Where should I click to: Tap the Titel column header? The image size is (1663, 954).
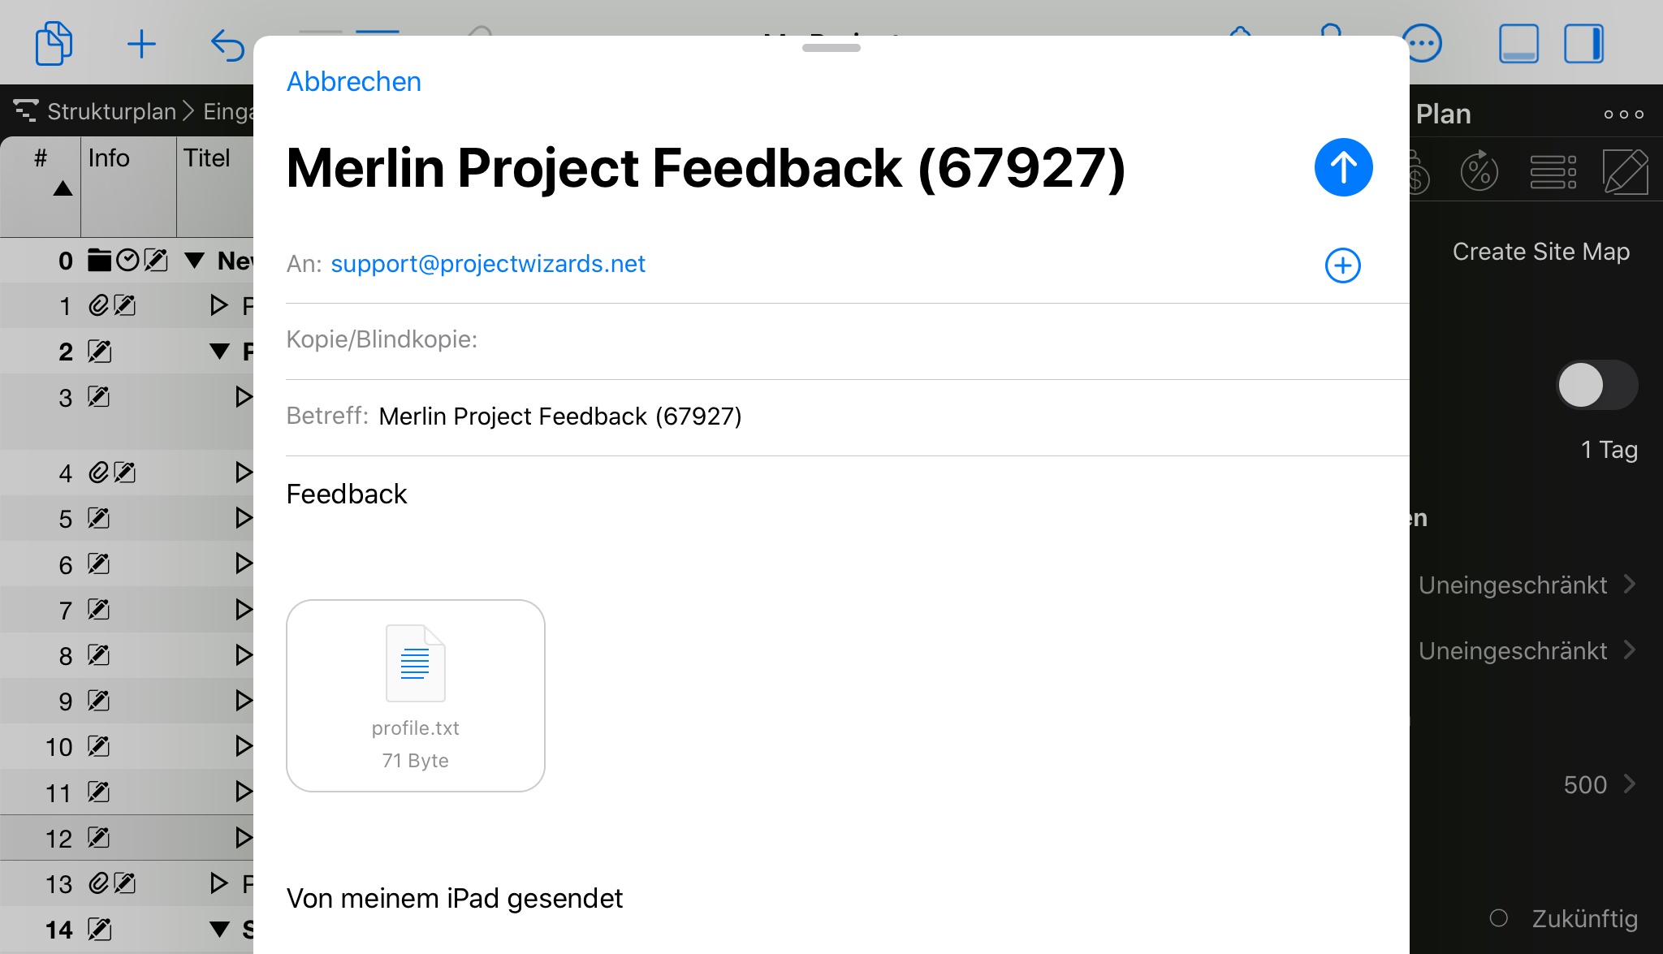216,187
